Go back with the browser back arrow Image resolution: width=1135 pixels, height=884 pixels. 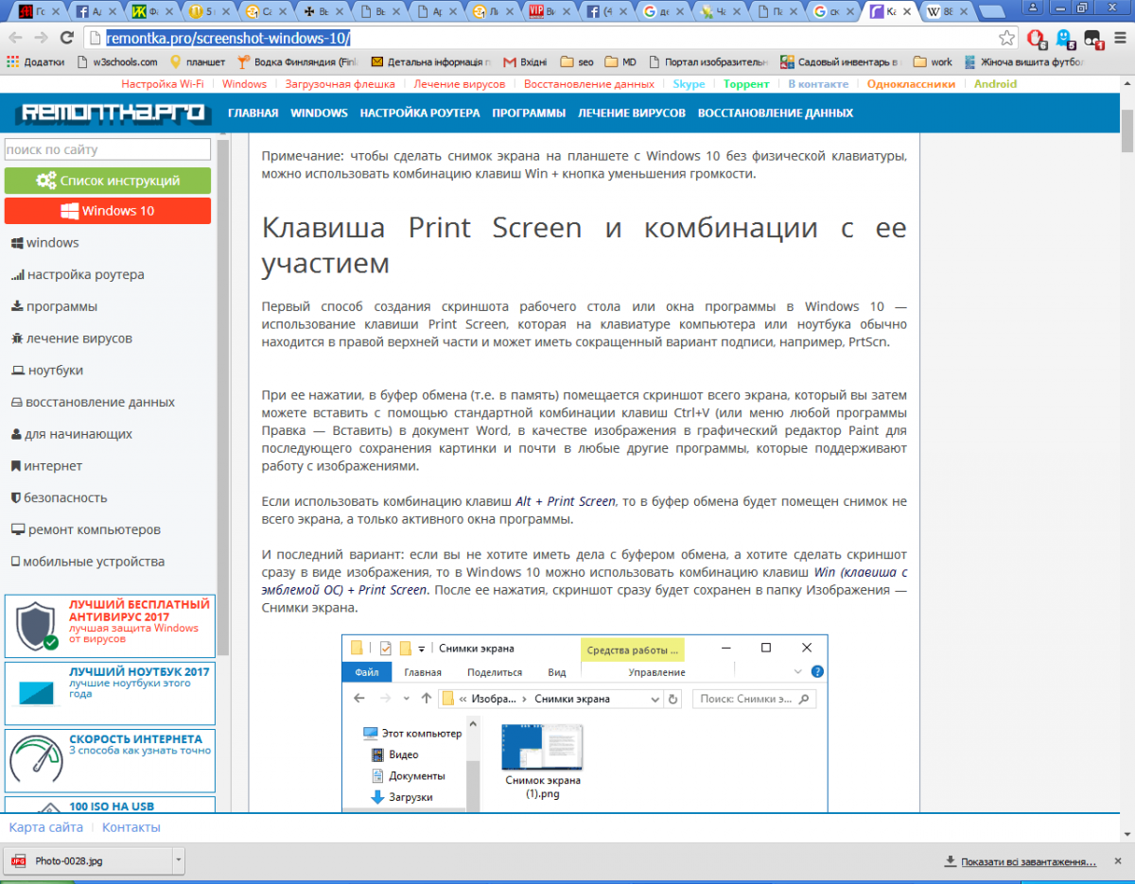tap(15, 39)
